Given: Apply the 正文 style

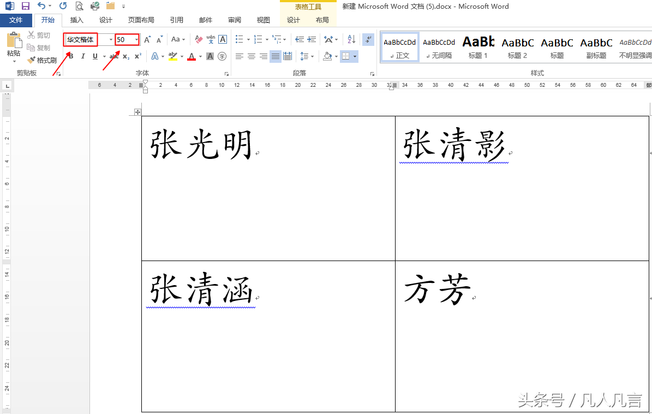Looking at the screenshot, I should coord(399,47).
